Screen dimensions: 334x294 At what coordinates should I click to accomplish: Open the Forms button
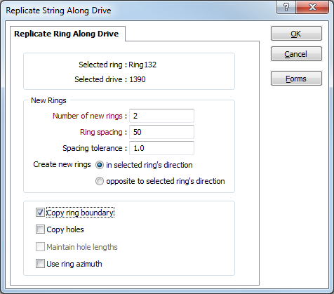click(x=296, y=79)
